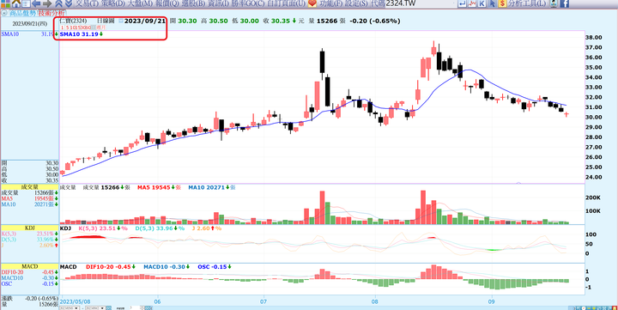The image size is (618, 310).
Task: Open 選股(B) menu
Action: coord(193,3)
